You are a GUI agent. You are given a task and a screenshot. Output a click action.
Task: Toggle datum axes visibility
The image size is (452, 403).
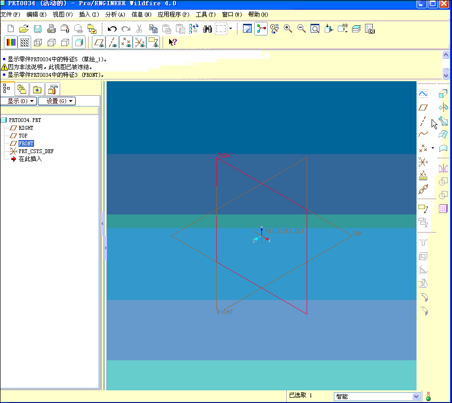112,42
